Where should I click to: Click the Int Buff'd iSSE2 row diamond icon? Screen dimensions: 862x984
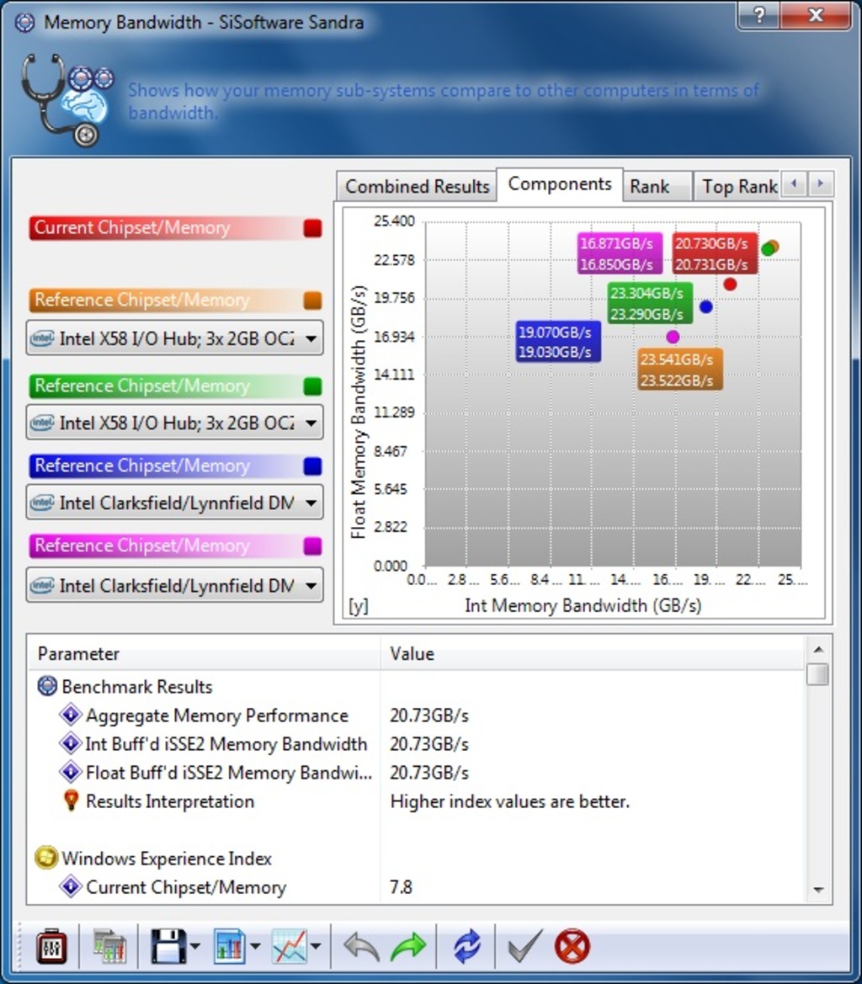pyautogui.click(x=70, y=743)
